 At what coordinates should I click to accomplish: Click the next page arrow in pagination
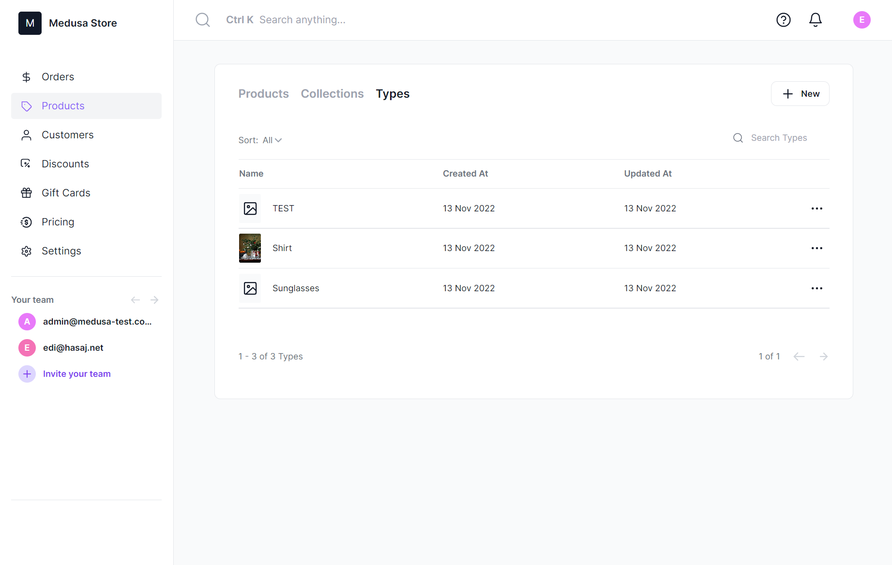tap(824, 356)
